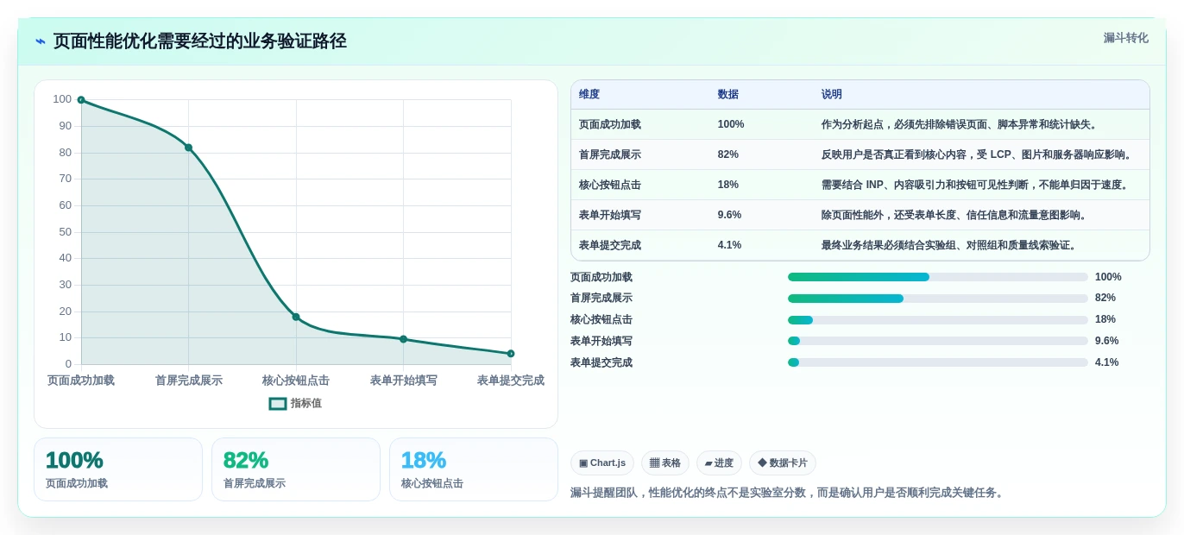Click the Chart.js tag chip
Image resolution: width=1184 pixels, height=535 pixels.
click(x=602, y=463)
